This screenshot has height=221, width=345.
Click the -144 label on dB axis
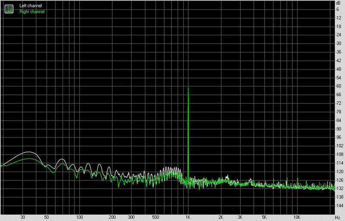339,206
